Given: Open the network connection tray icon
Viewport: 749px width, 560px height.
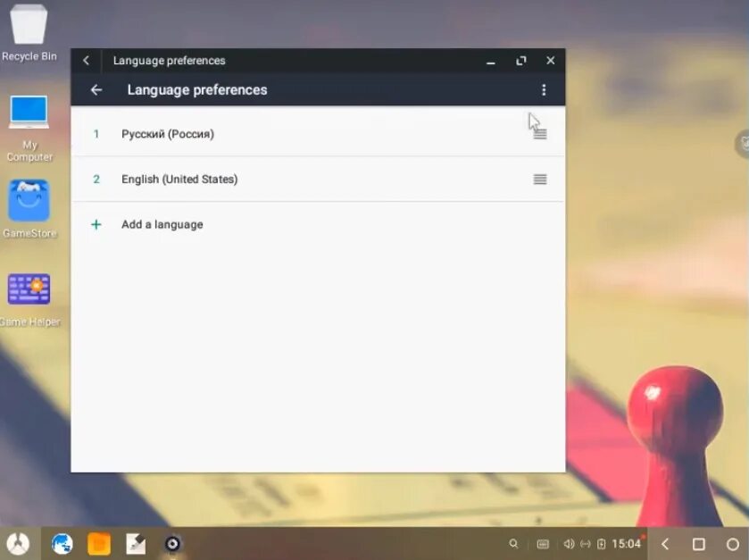Looking at the screenshot, I should [585, 544].
